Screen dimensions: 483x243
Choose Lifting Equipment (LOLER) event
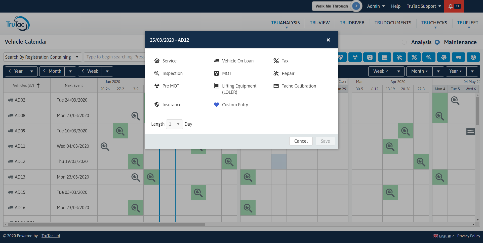coord(235,89)
